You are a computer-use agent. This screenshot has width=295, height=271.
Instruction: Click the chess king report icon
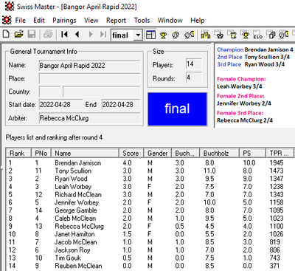pos(219,35)
